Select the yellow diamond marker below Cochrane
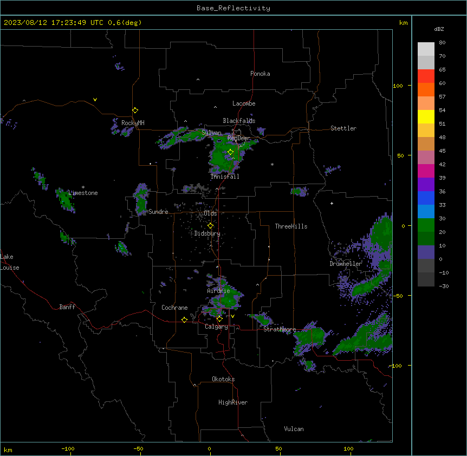467x456 pixels. pos(184,320)
